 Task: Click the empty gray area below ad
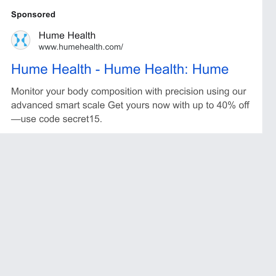click(x=131, y=204)
